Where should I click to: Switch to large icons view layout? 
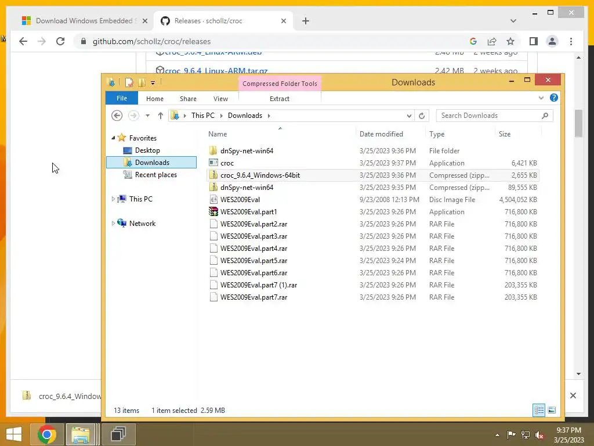pos(552,410)
